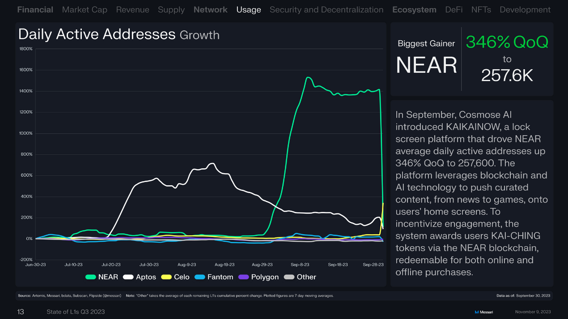The width and height of the screenshot is (568, 319).
Task: Switch to the Supply tab
Action: (x=171, y=9)
